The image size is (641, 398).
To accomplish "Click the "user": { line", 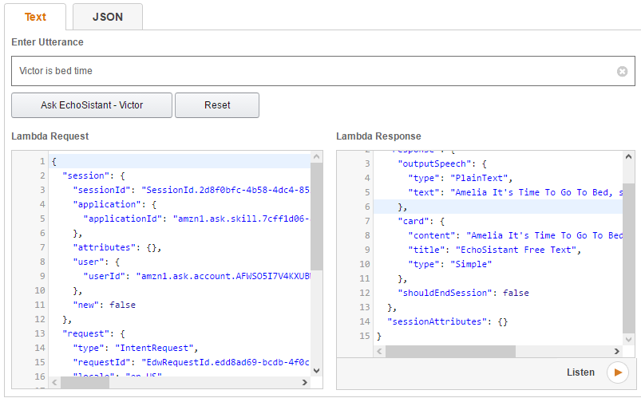I will (97, 262).
